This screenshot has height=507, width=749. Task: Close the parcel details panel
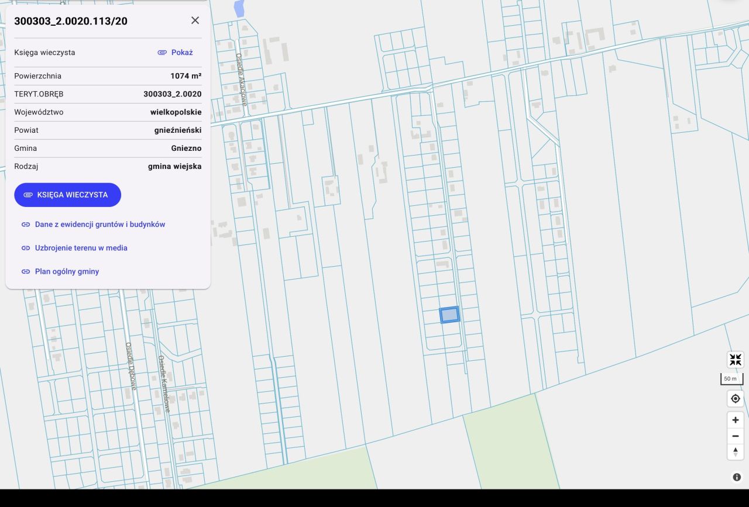[x=195, y=20]
